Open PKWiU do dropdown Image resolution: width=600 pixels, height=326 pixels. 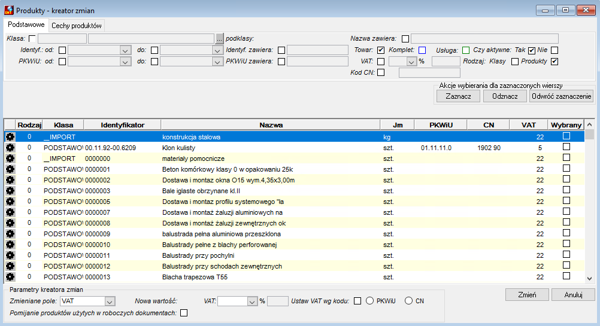[x=217, y=62]
